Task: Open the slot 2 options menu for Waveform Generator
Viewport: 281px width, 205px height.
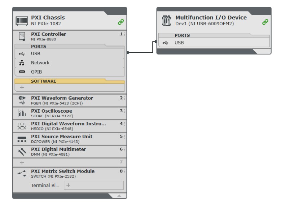Action: pyautogui.click(x=124, y=98)
